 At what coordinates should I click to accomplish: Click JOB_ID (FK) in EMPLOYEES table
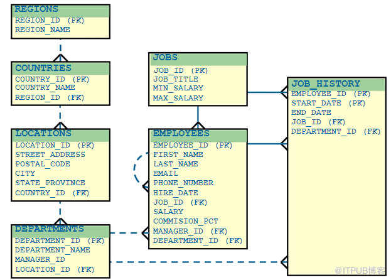pos(180,202)
